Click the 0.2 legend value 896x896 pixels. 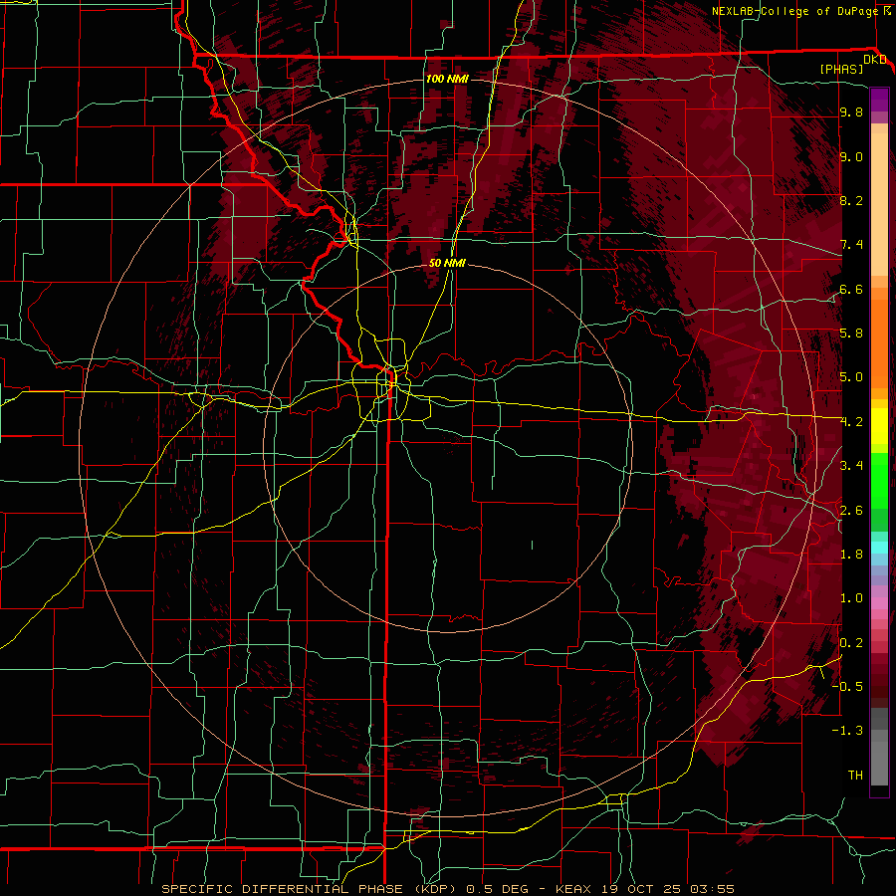pos(851,643)
